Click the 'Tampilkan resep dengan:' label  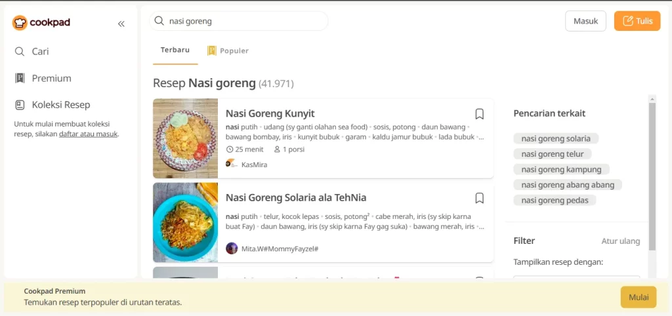(558, 262)
